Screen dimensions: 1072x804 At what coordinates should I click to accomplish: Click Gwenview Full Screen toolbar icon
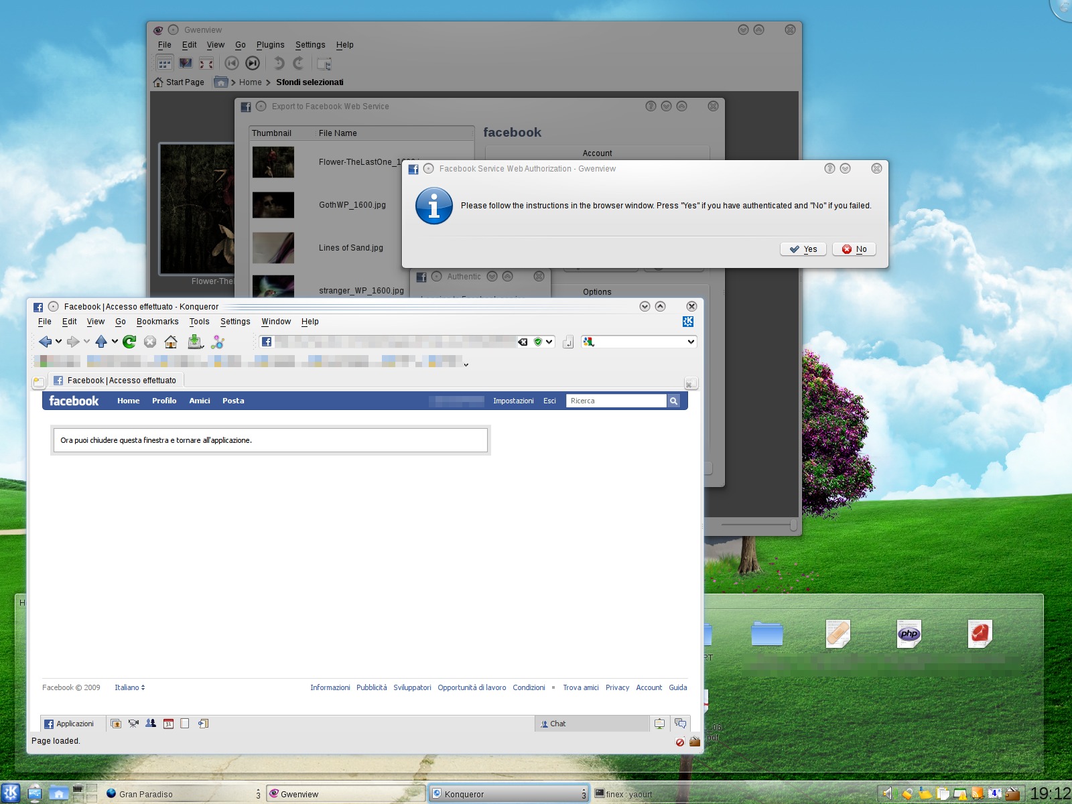[x=206, y=64]
